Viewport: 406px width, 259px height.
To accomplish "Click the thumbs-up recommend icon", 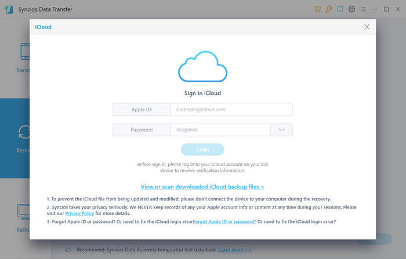I will point(68,250).
